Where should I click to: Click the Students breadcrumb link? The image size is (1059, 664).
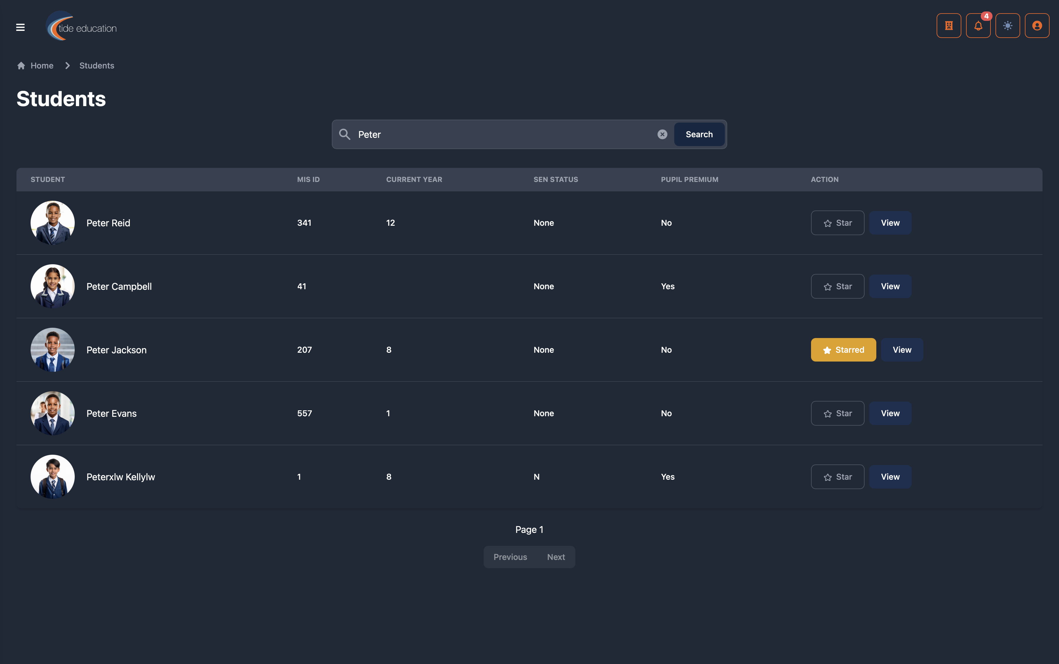(97, 66)
